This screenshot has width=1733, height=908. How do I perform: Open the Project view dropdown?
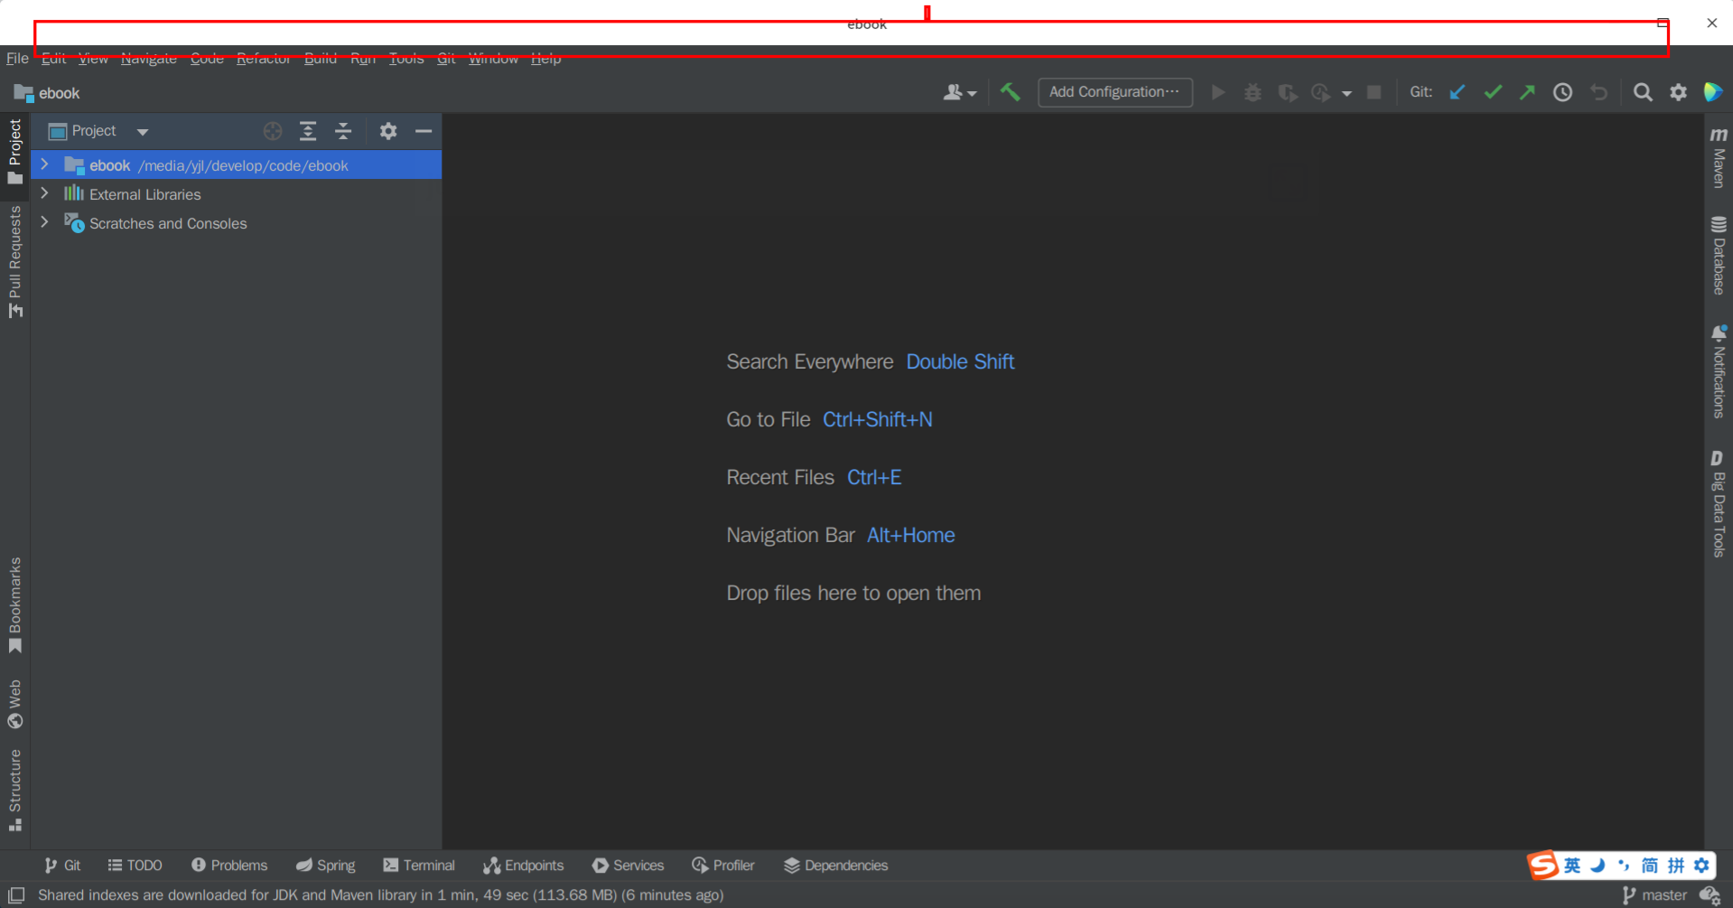click(x=142, y=132)
